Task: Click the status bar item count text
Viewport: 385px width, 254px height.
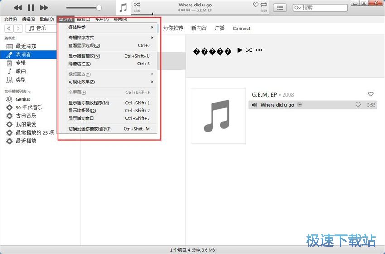Action: point(192,250)
